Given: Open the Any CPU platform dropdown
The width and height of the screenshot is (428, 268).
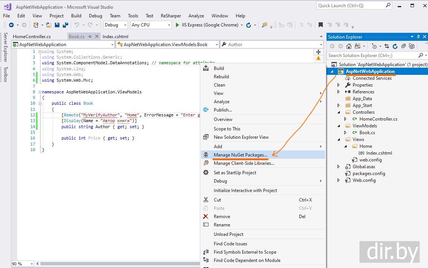Looking at the screenshot, I should (x=151, y=25).
